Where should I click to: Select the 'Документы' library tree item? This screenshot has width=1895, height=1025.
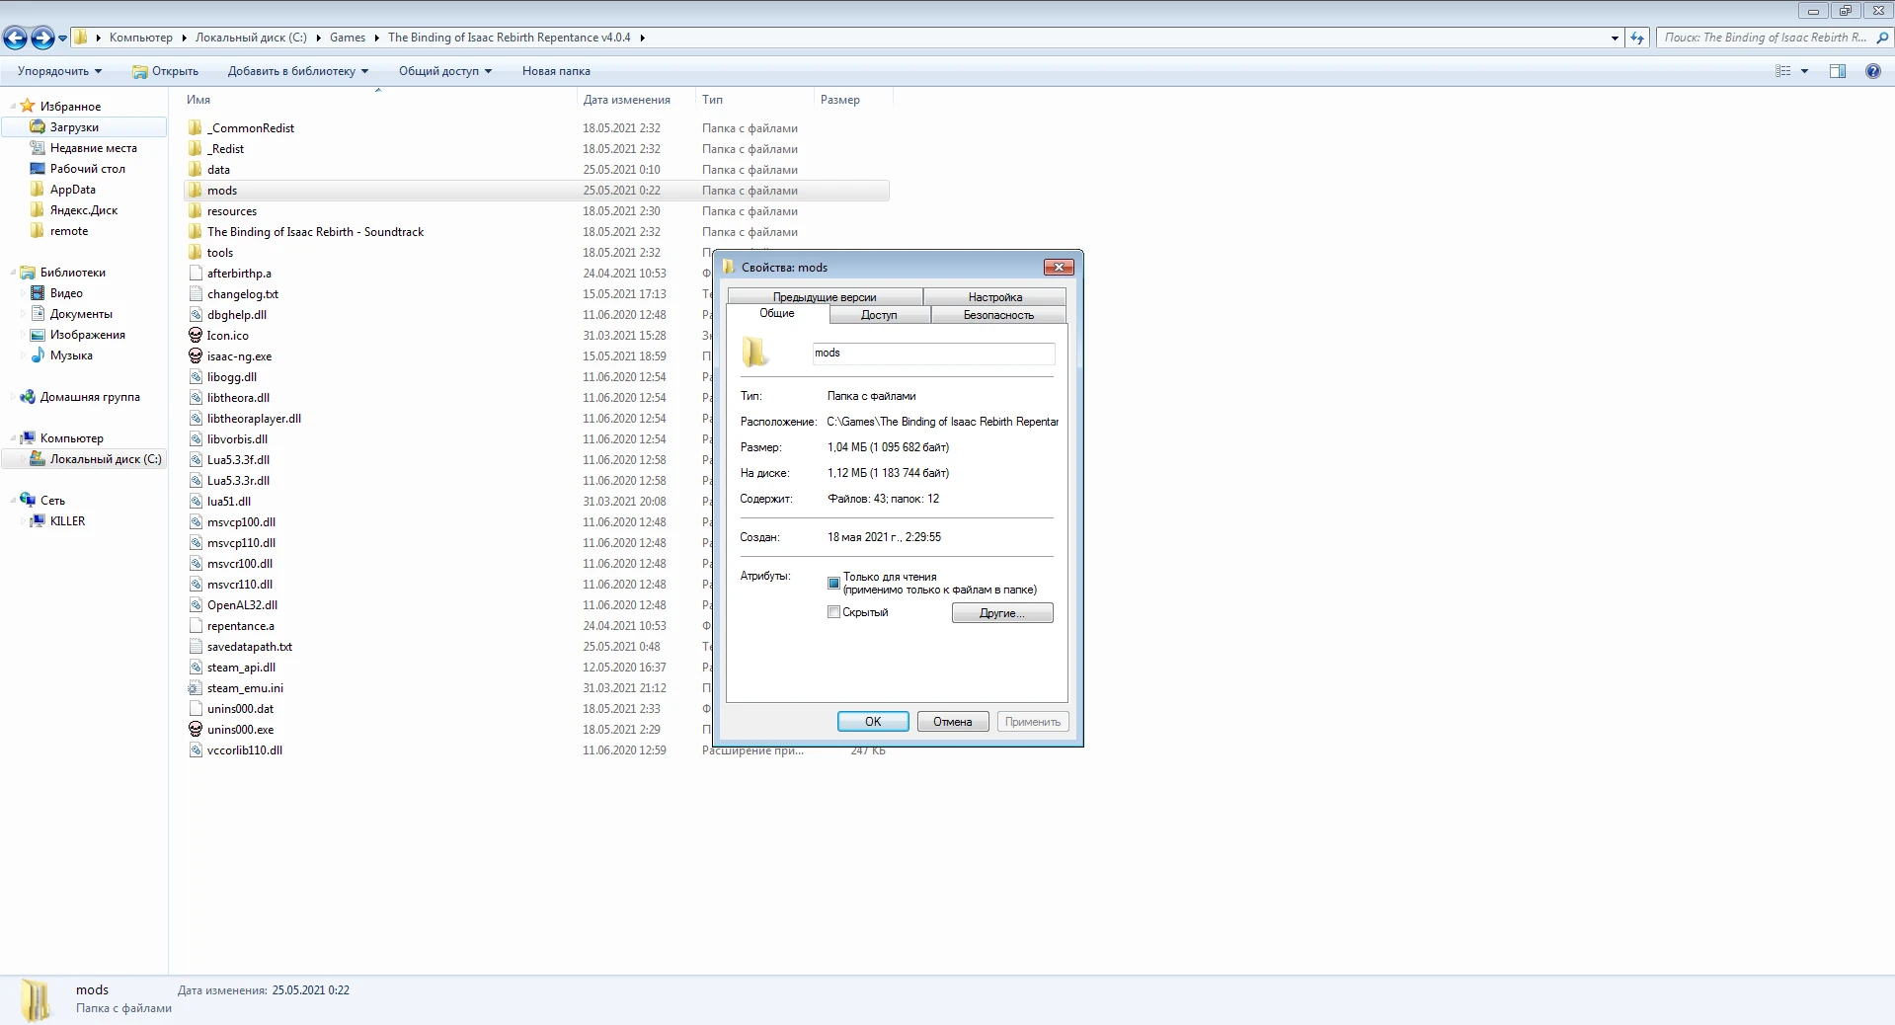(81, 313)
